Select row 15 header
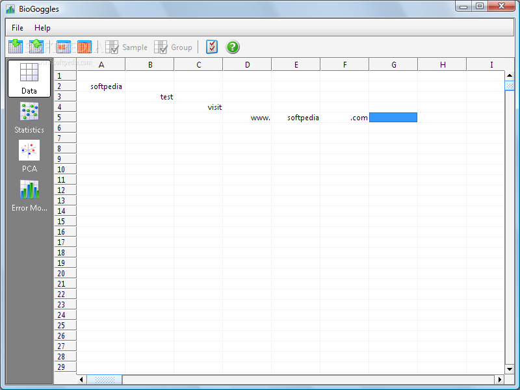The width and height of the screenshot is (520, 390). [x=66, y=222]
